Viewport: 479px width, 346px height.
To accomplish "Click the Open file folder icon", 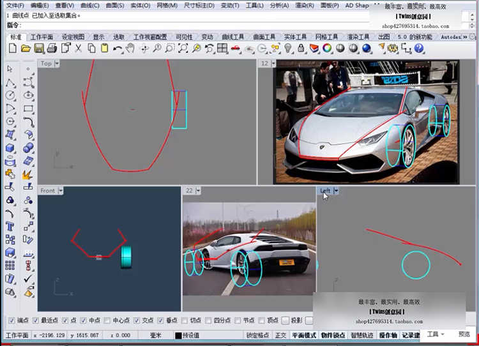I will (26, 49).
